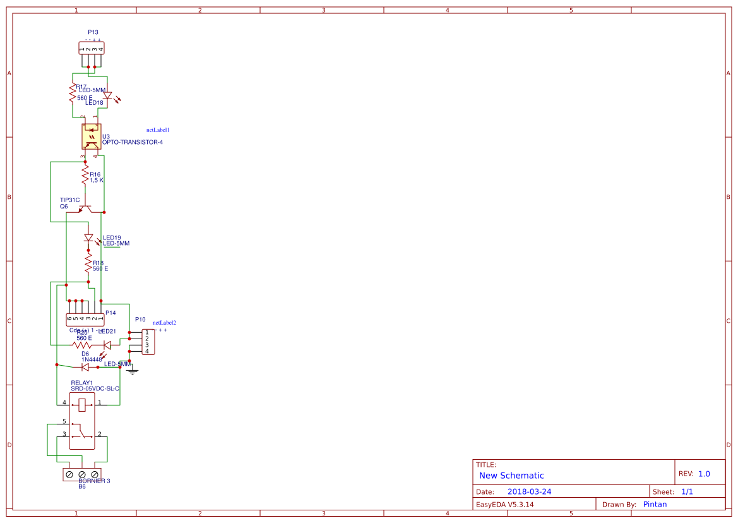
Task: Select the B6 screw terminal block symbol
Action: 82,474
